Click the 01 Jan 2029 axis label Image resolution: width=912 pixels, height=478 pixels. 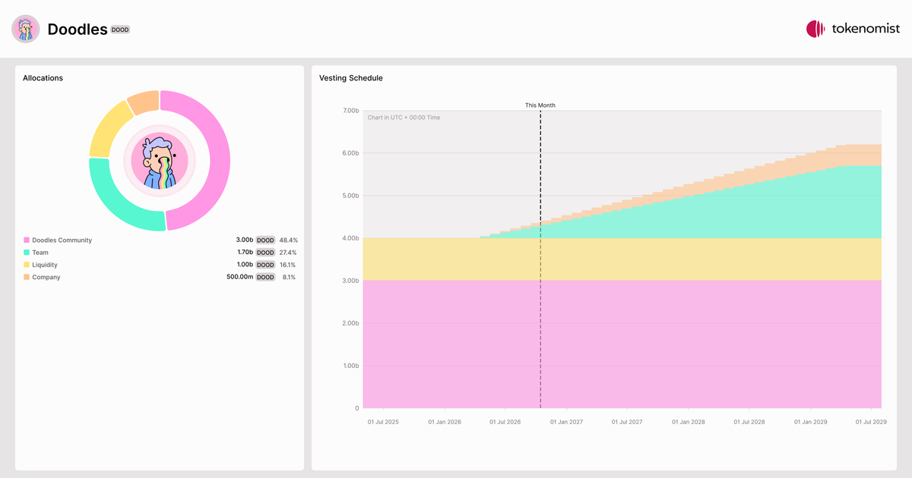tap(810, 422)
